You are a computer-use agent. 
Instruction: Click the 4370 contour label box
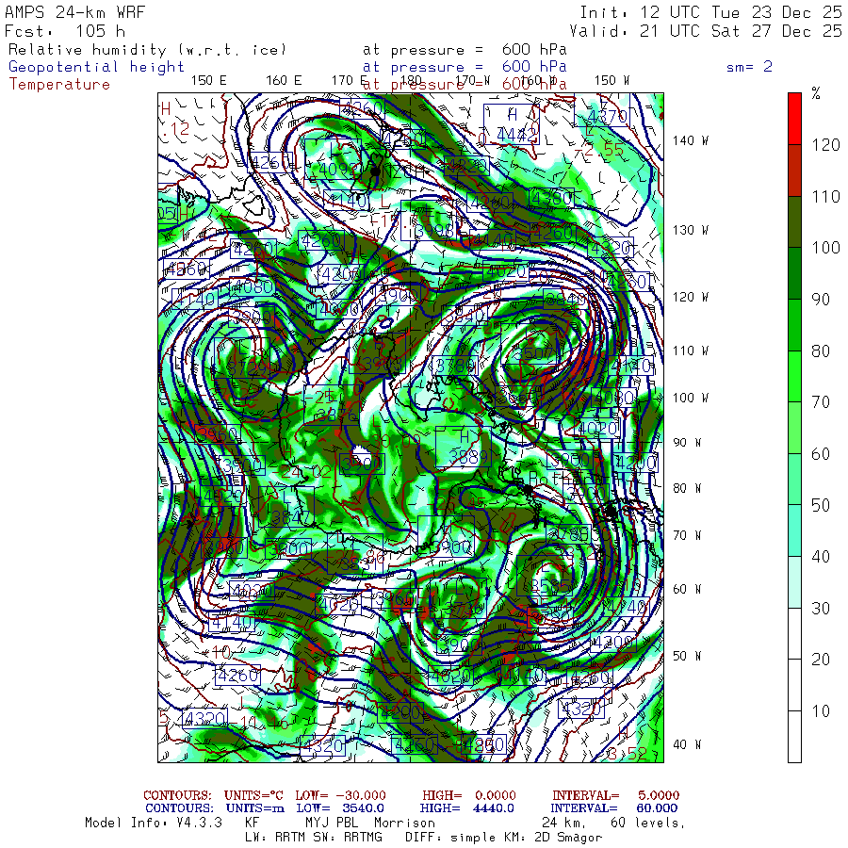coord(606,116)
